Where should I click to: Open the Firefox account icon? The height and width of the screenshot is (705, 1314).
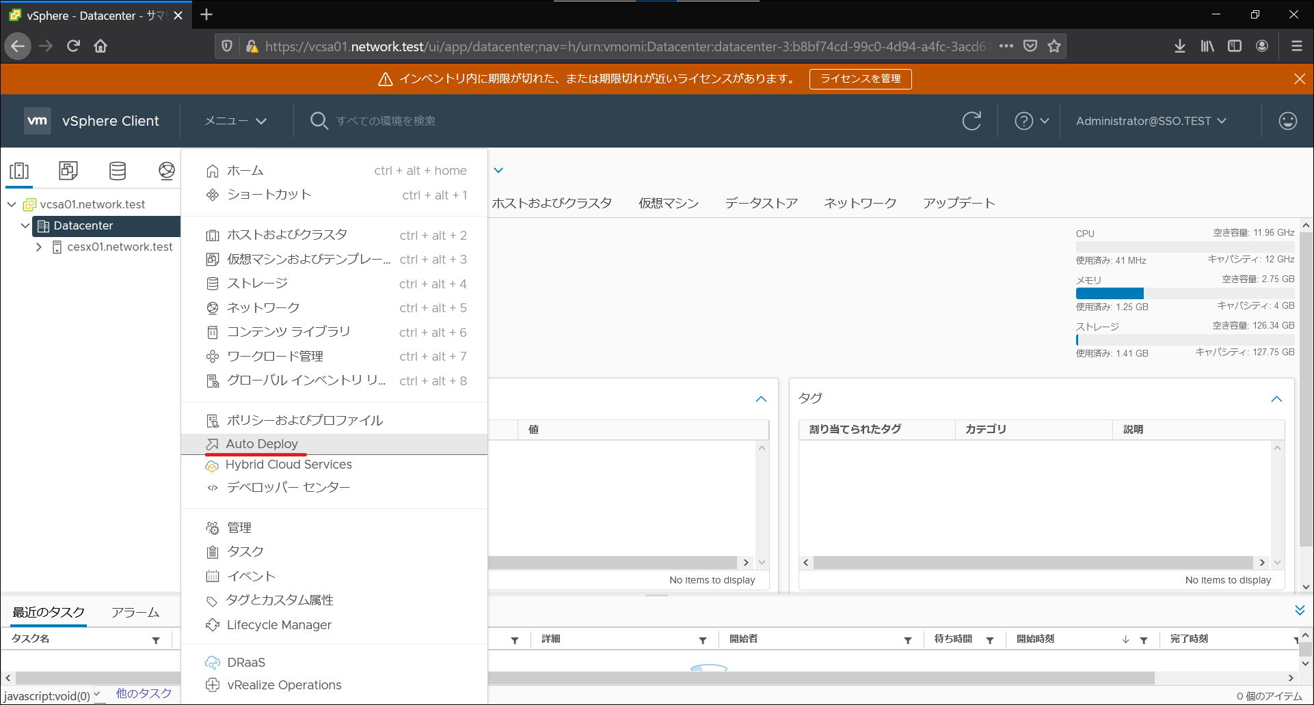tap(1262, 46)
